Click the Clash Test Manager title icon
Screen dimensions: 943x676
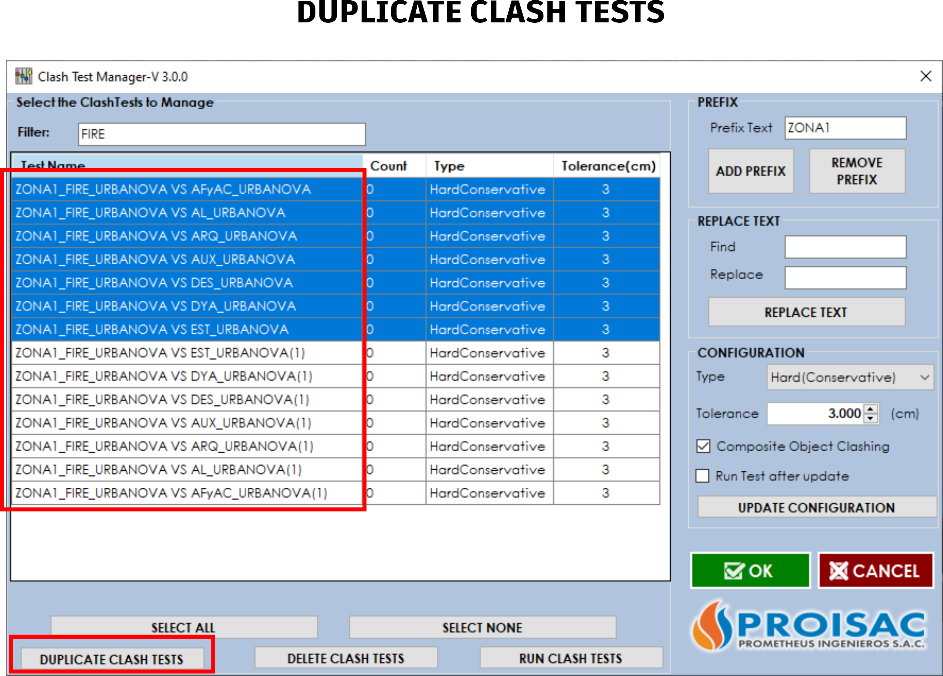[24, 76]
